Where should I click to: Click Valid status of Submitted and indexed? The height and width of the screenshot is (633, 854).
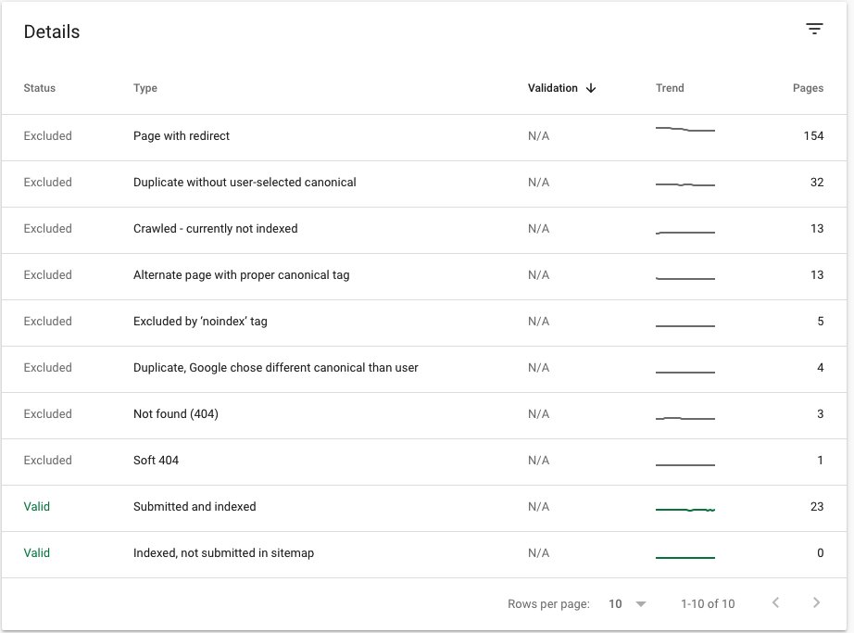[x=36, y=506]
